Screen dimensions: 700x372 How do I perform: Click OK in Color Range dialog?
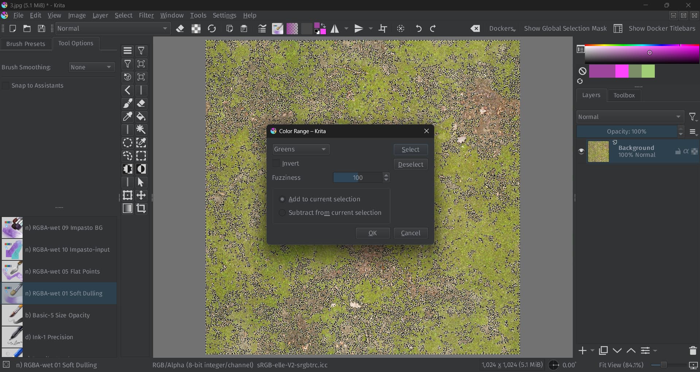pos(373,233)
